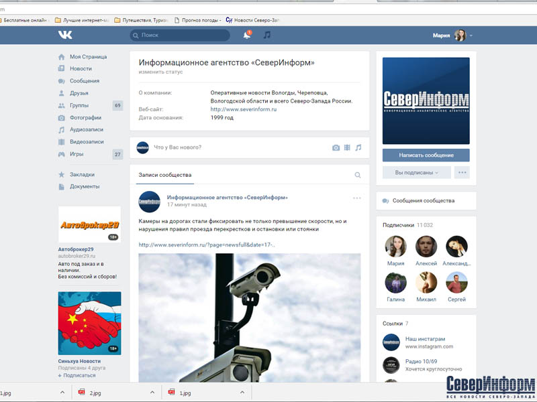Open Сообщения сообщества panel
Viewport: 537px width, 402px height.
pyautogui.click(x=426, y=200)
